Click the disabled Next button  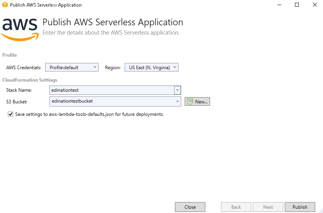click(268, 207)
